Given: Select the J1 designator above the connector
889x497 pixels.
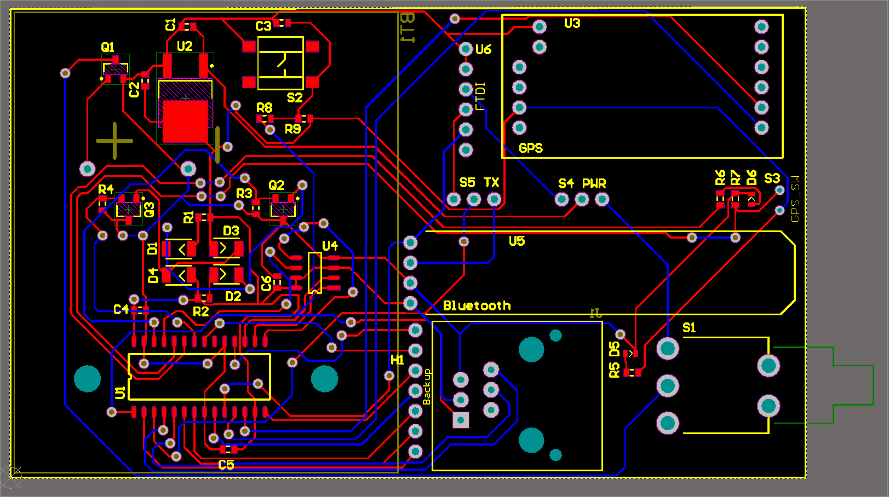Looking at the screenshot, I should point(596,314).
